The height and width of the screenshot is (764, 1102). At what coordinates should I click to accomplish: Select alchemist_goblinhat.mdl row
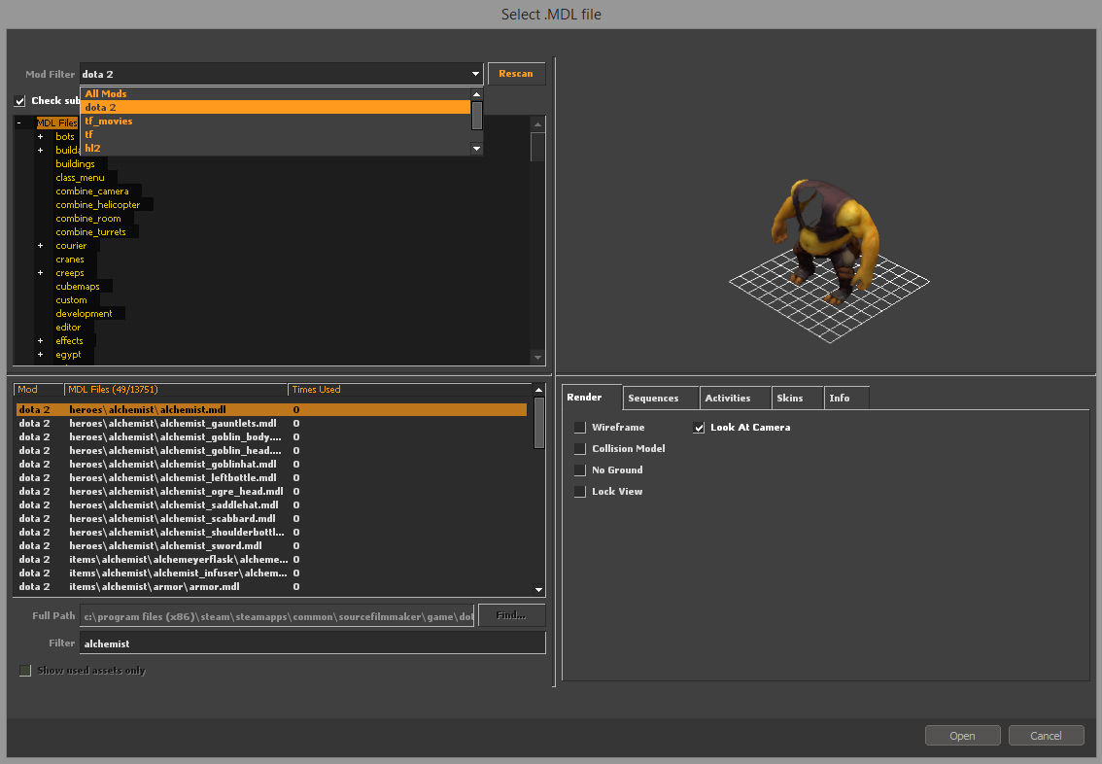(x=271, y=464)
